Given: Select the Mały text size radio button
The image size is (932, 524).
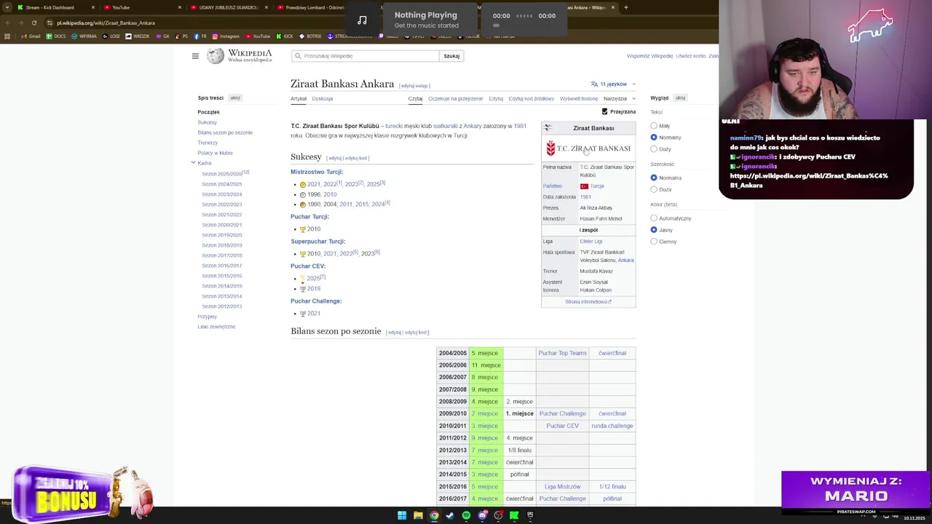Looking at the screenshot, I should 654,126.
